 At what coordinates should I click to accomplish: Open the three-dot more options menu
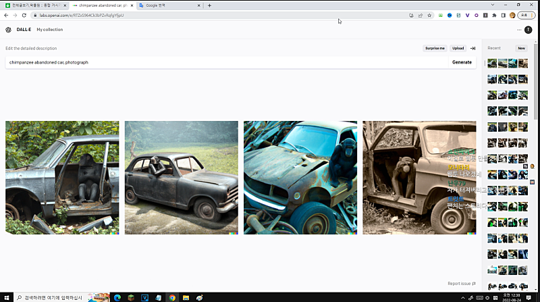(x=519, y=30)
